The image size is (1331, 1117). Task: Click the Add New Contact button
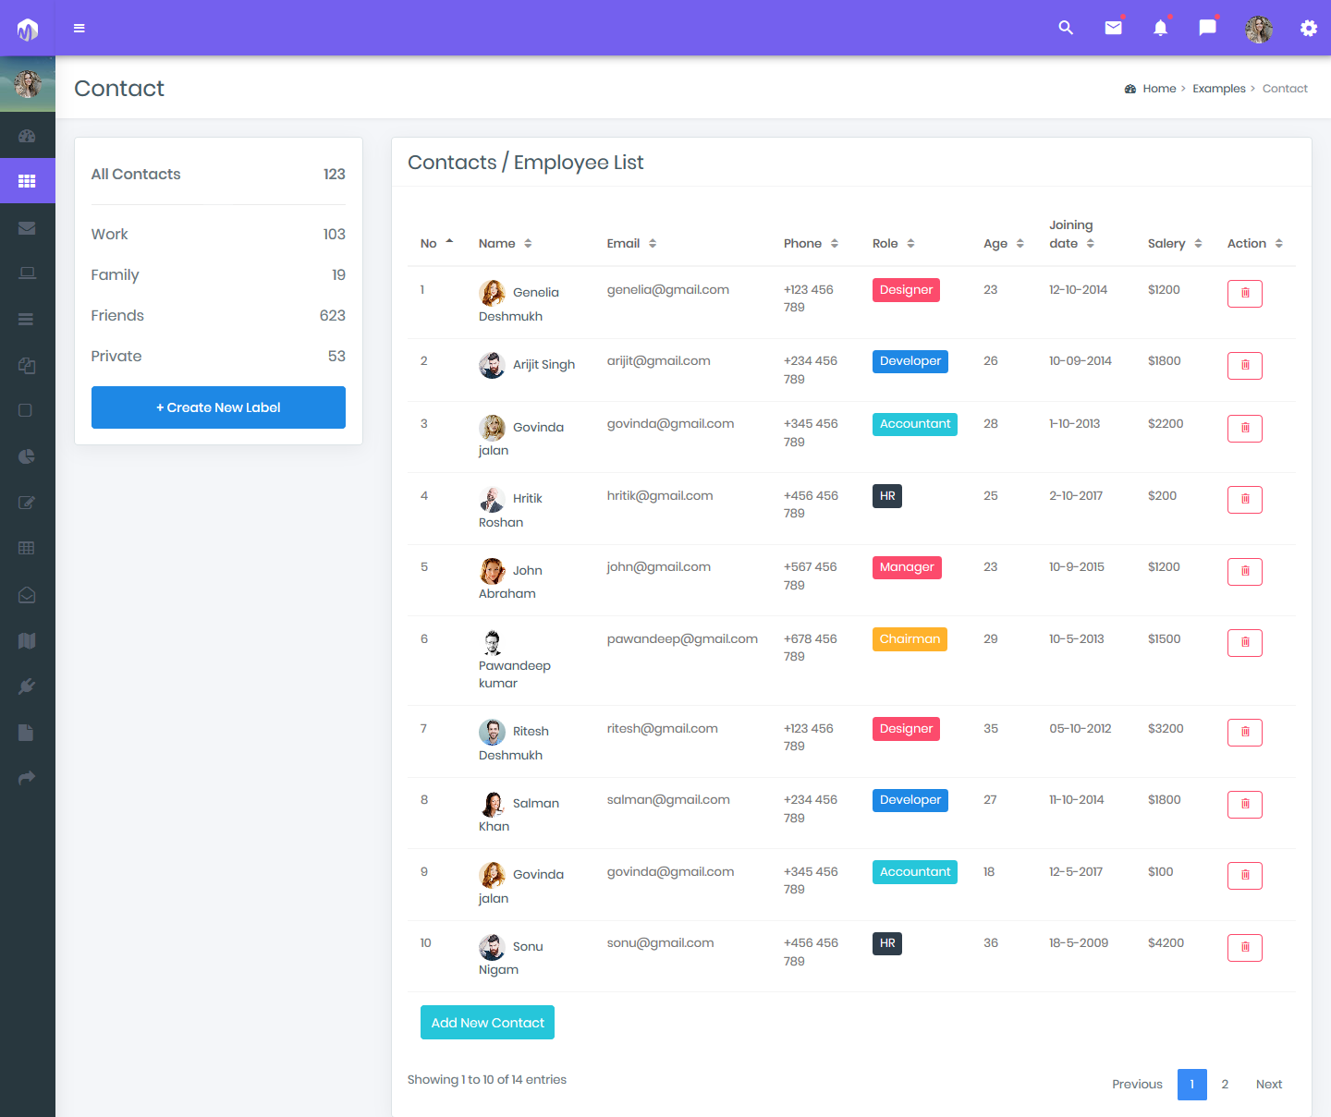487,1022
